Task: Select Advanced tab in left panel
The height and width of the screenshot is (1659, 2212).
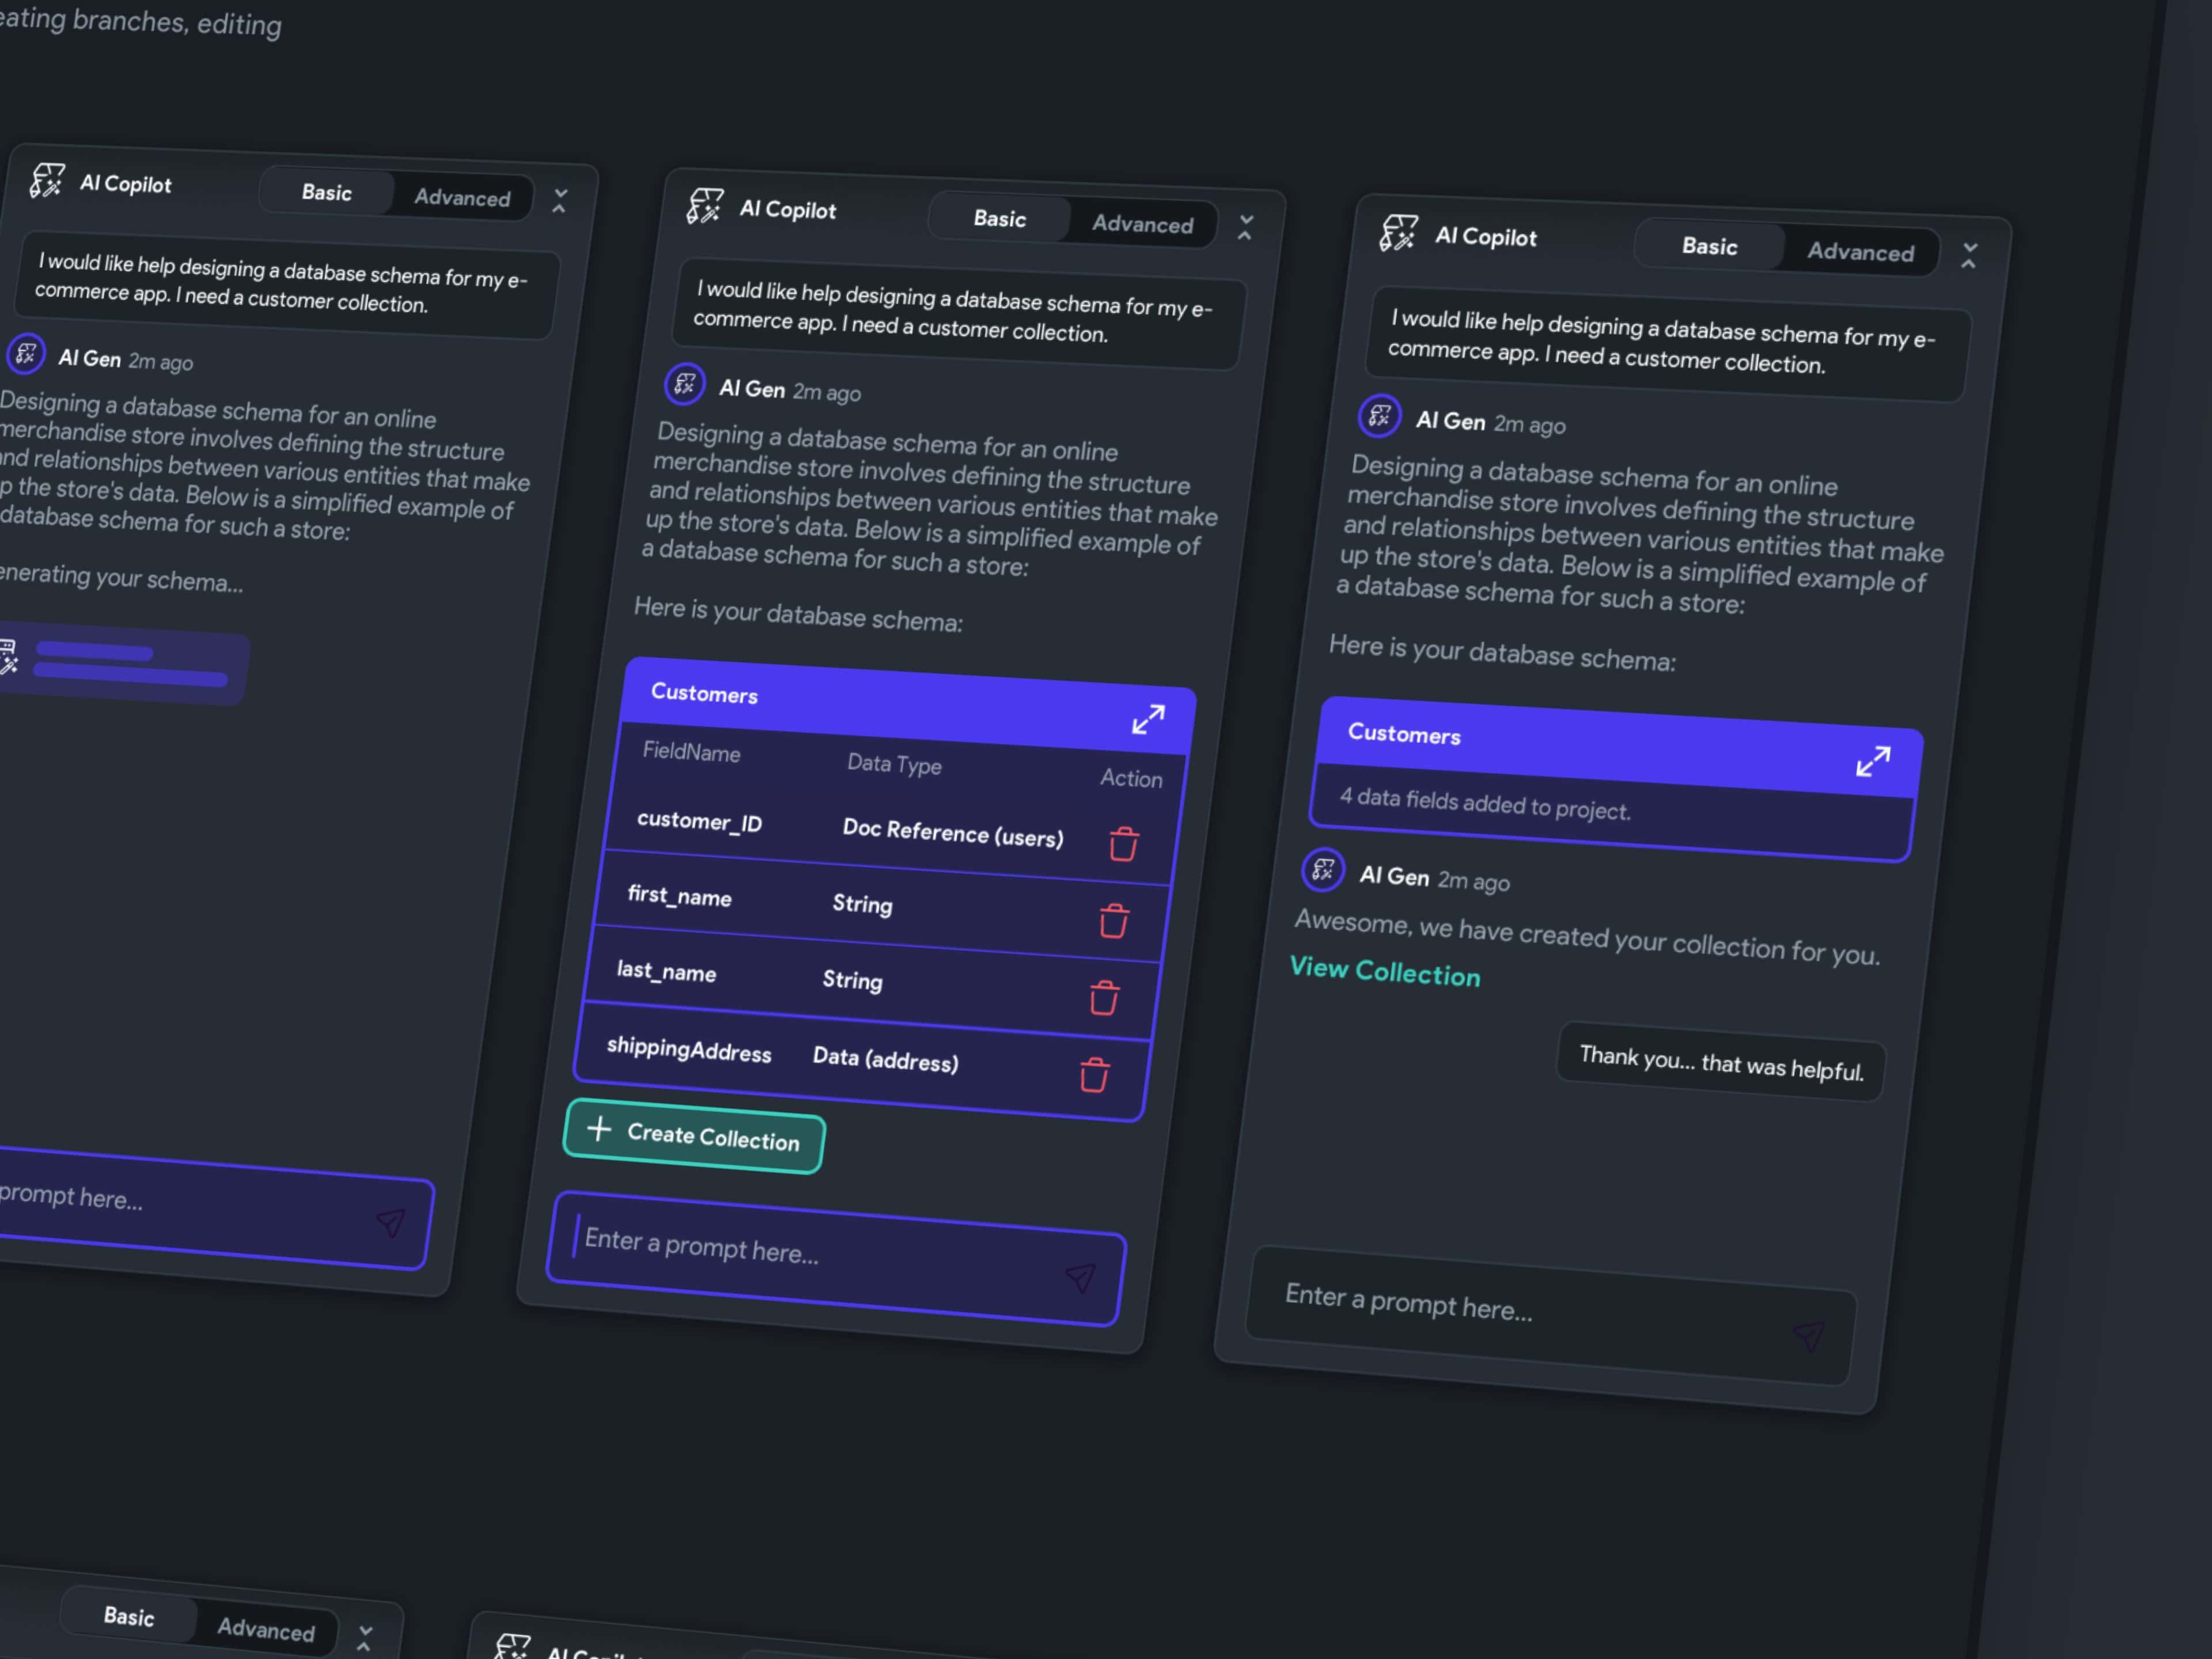Action: 462,198
